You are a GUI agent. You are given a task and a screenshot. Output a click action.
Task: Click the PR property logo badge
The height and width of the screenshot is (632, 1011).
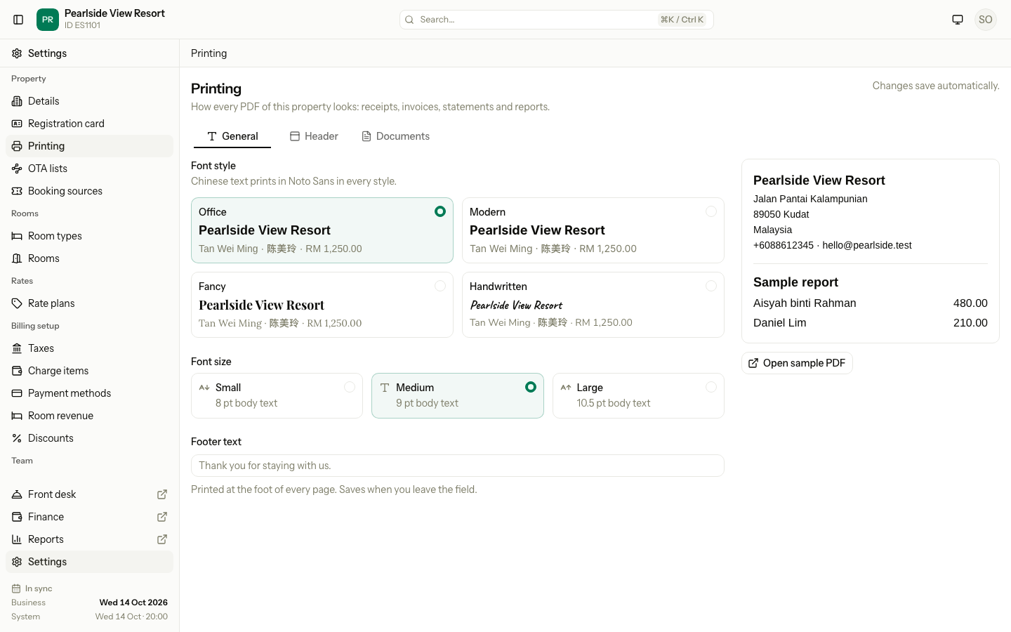(x=48, y=20)
